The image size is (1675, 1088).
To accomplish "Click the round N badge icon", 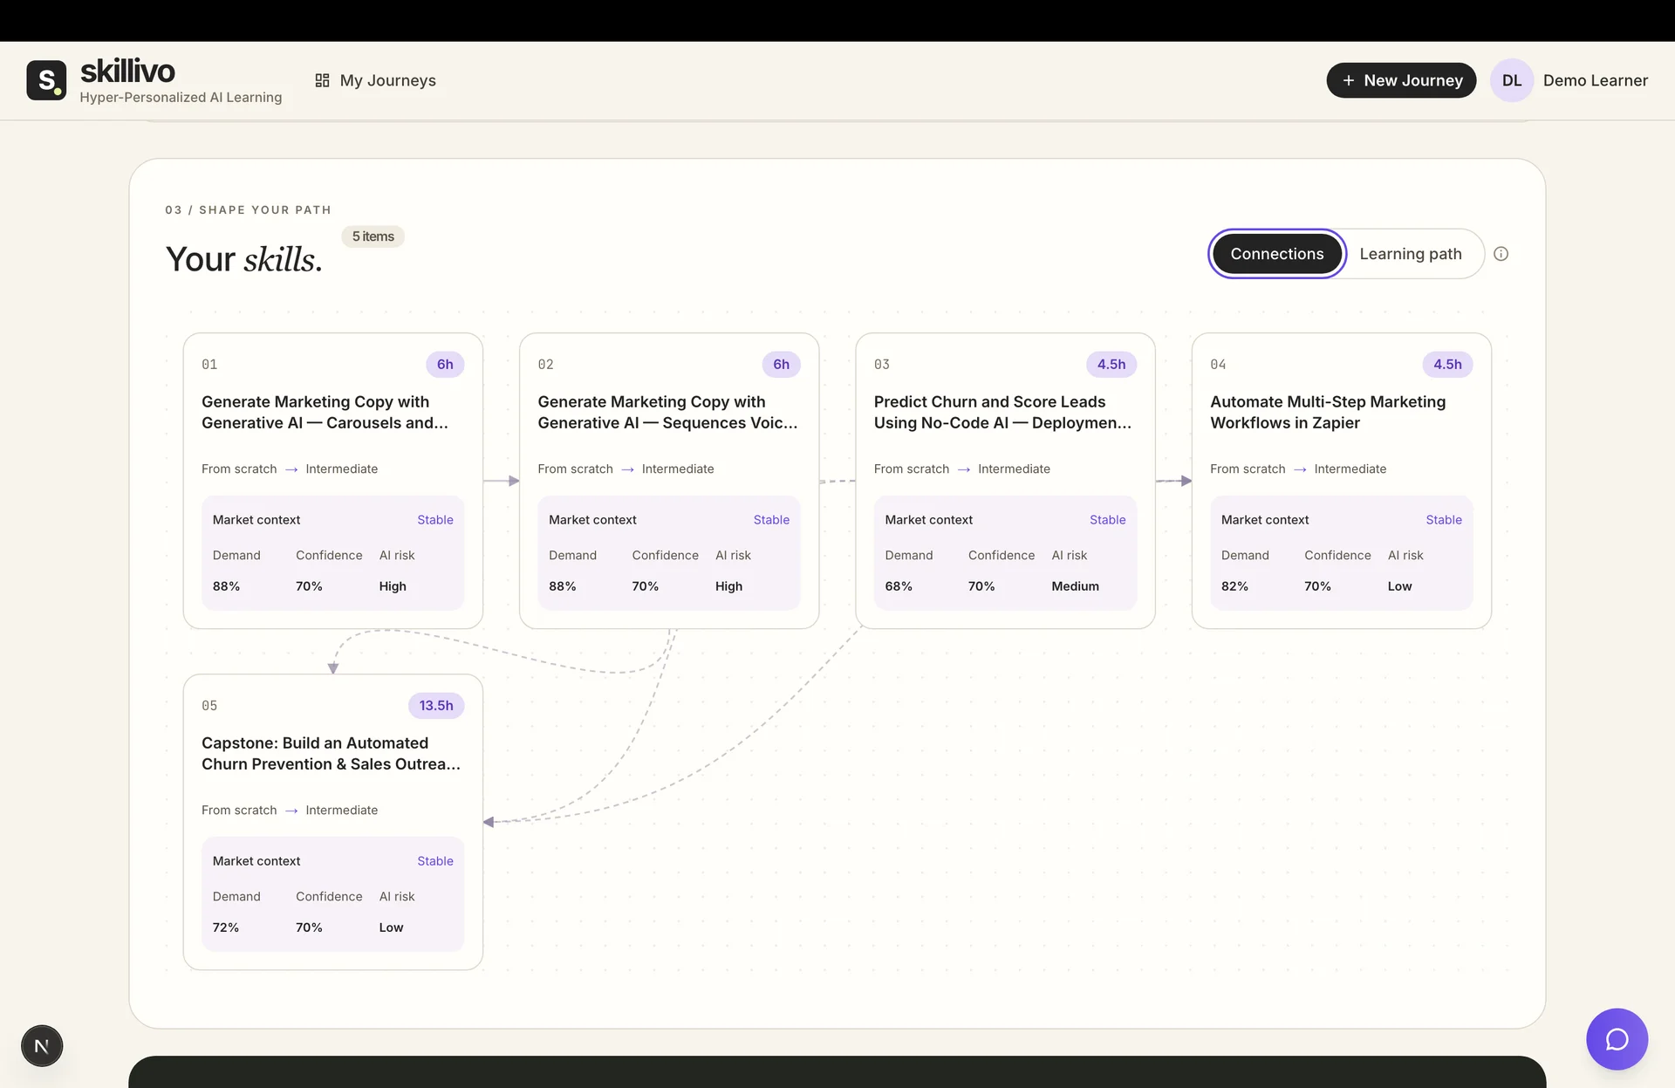I will (x=42, y=1045).
